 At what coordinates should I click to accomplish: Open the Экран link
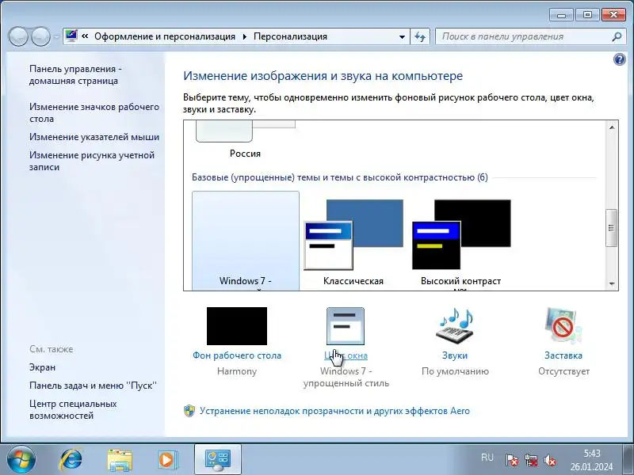(43, 367)
